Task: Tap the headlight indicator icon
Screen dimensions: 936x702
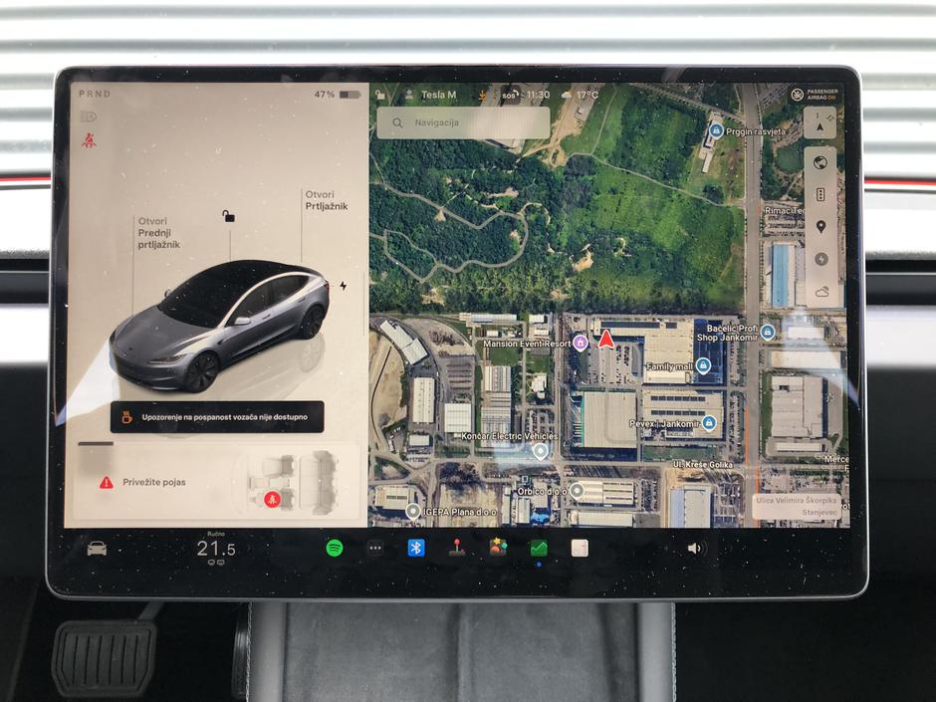Action: coord(89,116)
